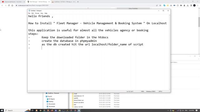Open Downloads in Explorer sidebar
This screenshot has width=200, height=112.
[51, 106]
